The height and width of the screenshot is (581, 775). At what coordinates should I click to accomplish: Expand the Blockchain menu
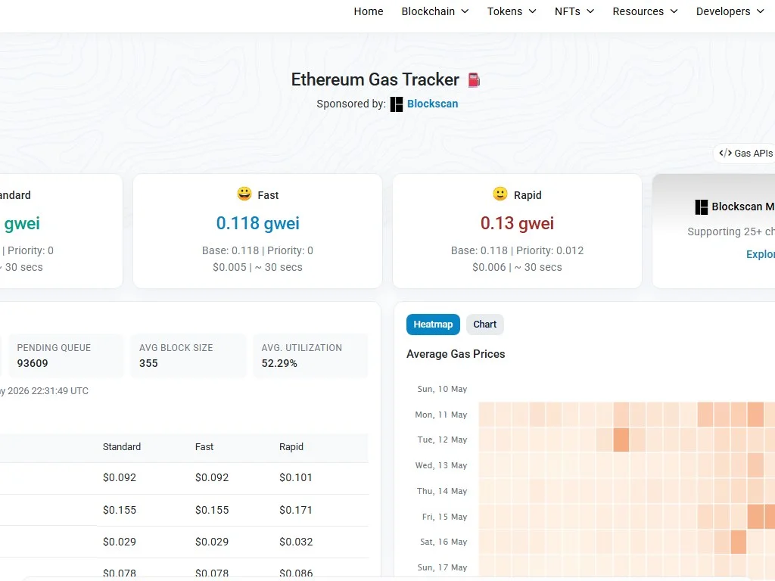435,11
